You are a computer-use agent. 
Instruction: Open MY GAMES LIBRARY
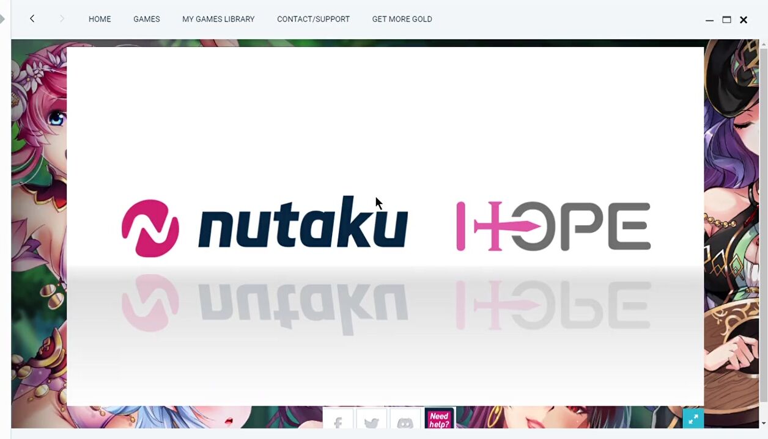point(218,19)
